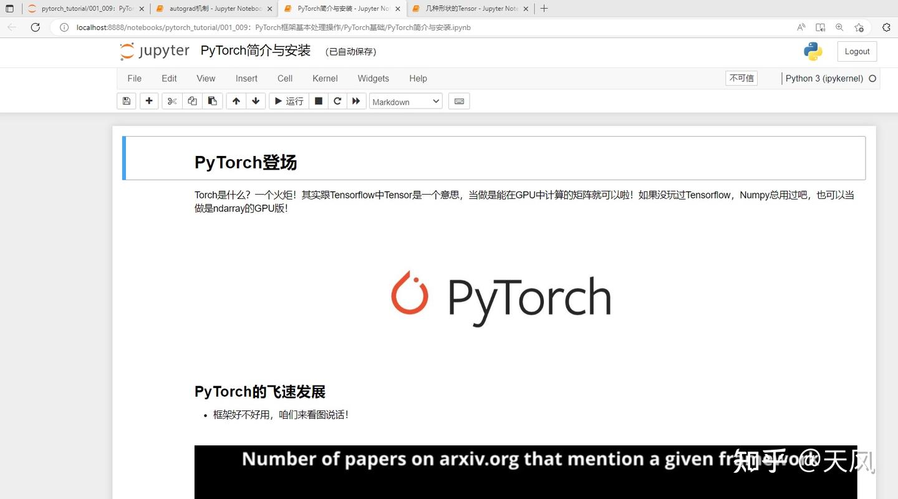Click the 不可信 trust status button
Image resolution: width=898 pixels, height=499 pixels.
[x=741, y=78]
